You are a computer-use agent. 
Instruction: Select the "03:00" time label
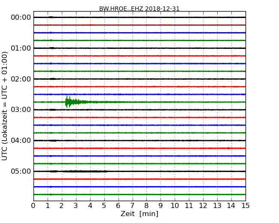(x=21, y=109)
